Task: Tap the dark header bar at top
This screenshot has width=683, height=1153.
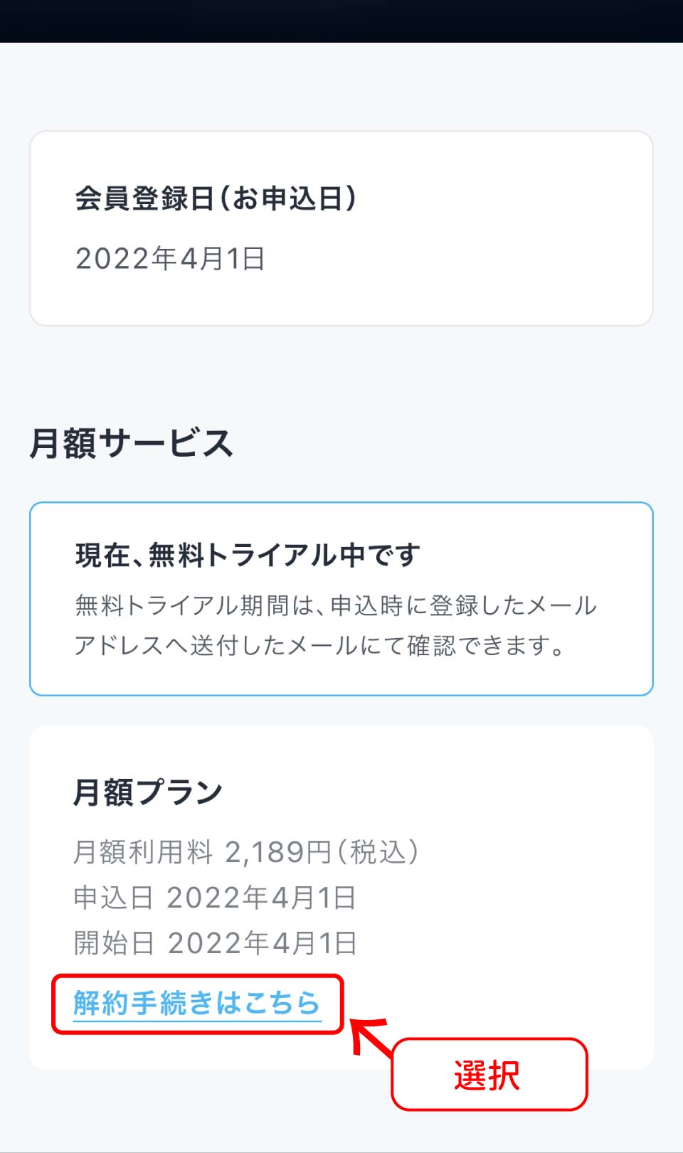Action: pyautogui.click(x=341, y=21)
